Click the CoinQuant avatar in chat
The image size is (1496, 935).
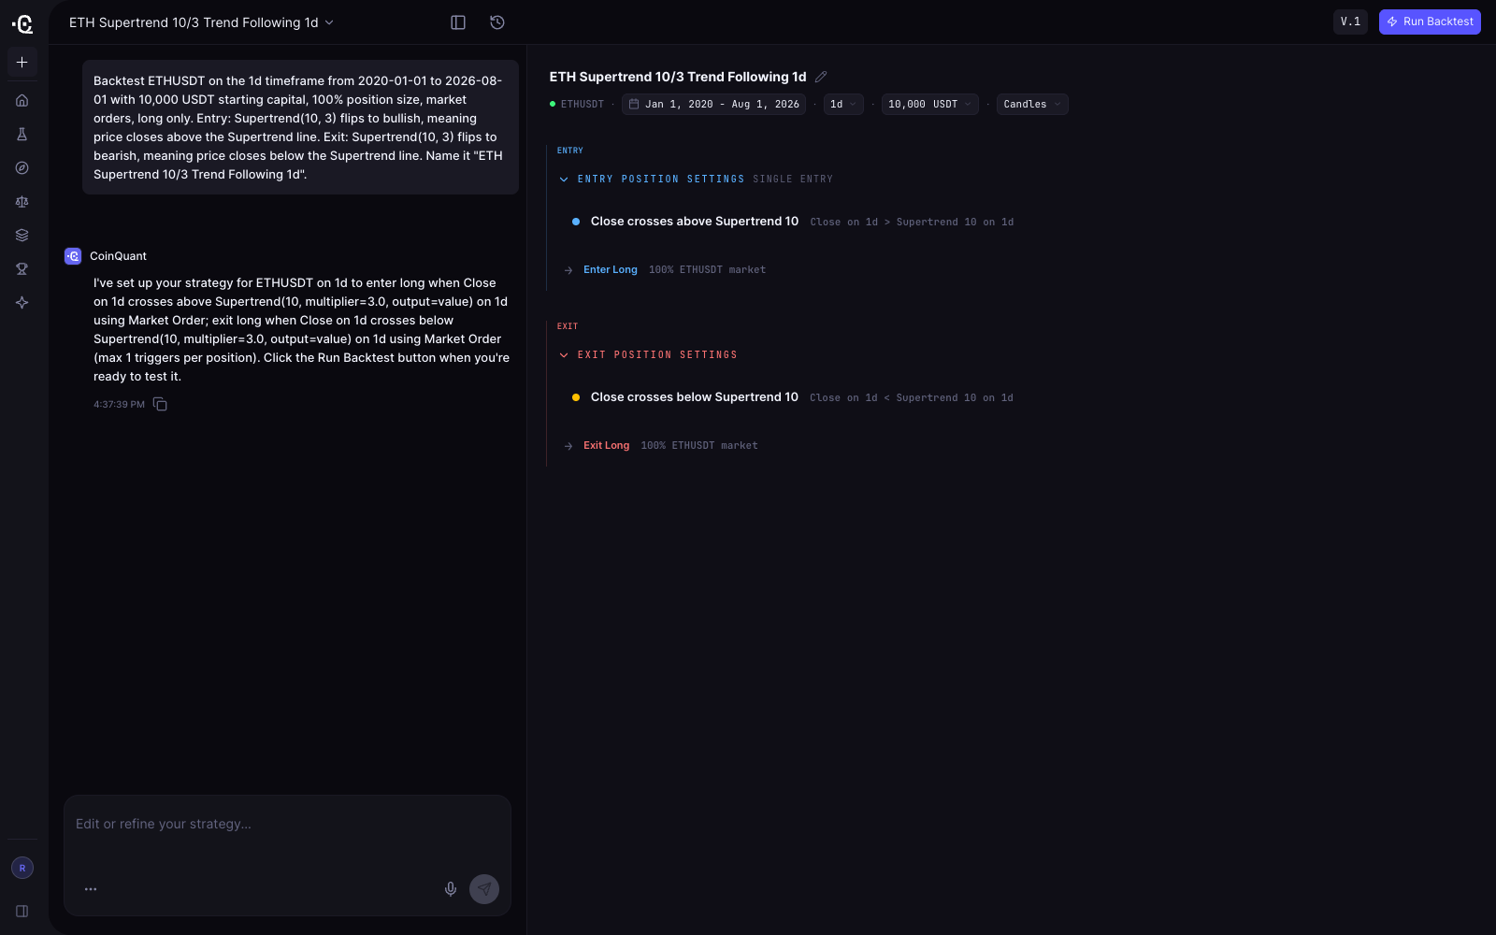(x=73, y=256)
